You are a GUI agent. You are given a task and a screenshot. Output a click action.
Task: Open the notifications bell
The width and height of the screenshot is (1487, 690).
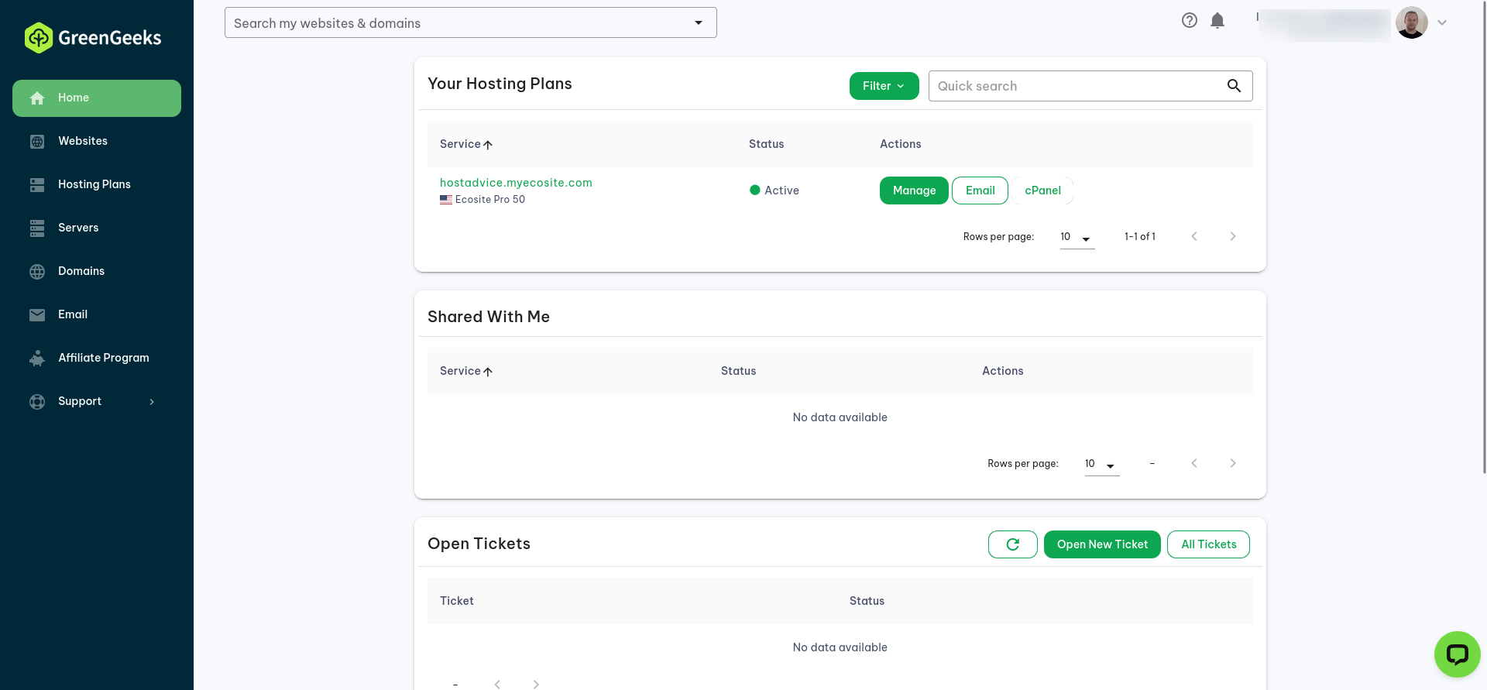click(1217, 21)
